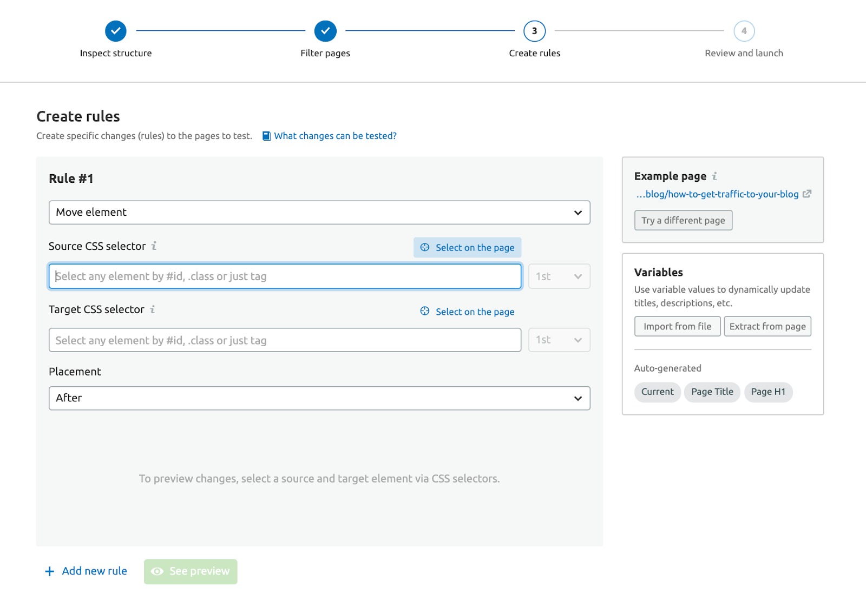The height and width of the screenshot is (601, 866).
Task: Open the how-to-get-traffic-to-your-blog example link
Action: (x=717, y=194)
